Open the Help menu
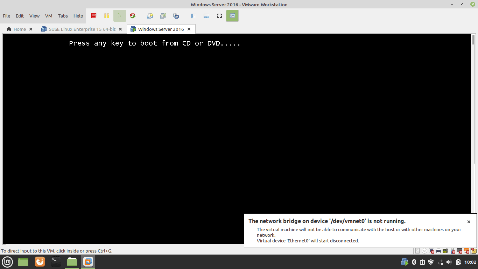Image resolution: width=478 pixels, height=269 pixels. click(x=78, y=16)
